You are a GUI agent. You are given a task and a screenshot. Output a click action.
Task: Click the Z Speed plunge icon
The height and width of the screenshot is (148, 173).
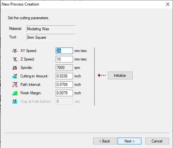click(15, 59)
